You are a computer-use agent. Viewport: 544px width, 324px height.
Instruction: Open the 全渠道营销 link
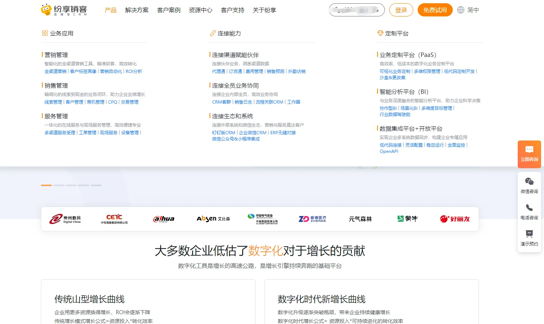click(x=55, y=72)
